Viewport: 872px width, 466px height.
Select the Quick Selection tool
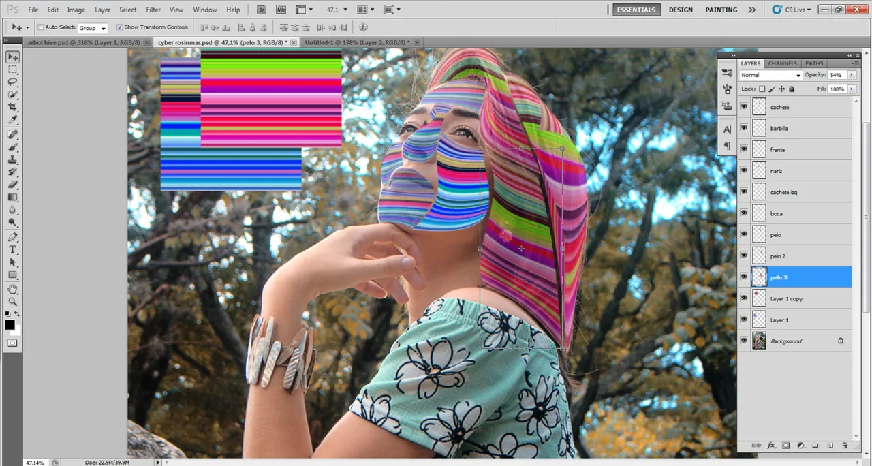(x=12, y=95)
